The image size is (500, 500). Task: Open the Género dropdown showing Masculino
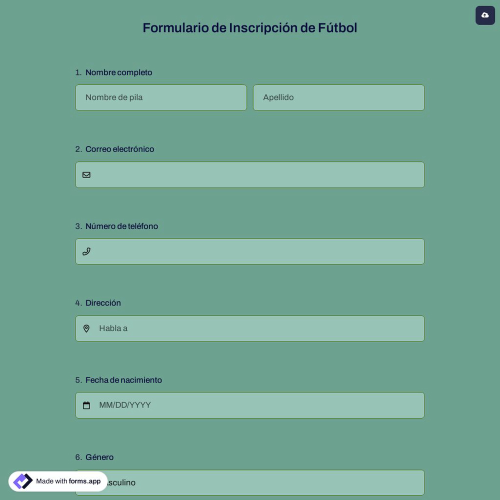[x=250, y=482]
